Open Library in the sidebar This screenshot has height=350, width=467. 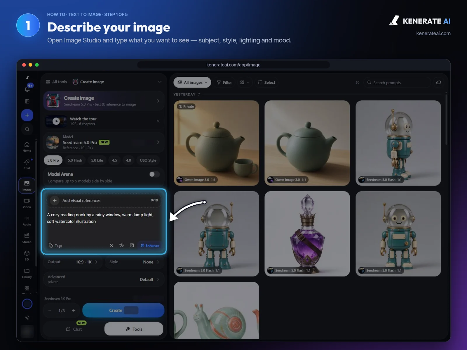27,273
